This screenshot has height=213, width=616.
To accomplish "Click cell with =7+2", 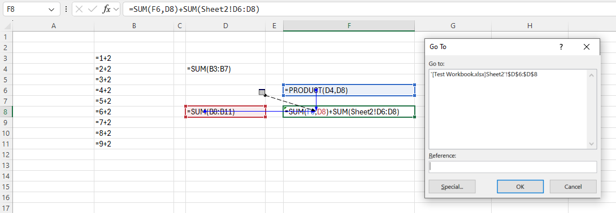I will coord(134,122).
